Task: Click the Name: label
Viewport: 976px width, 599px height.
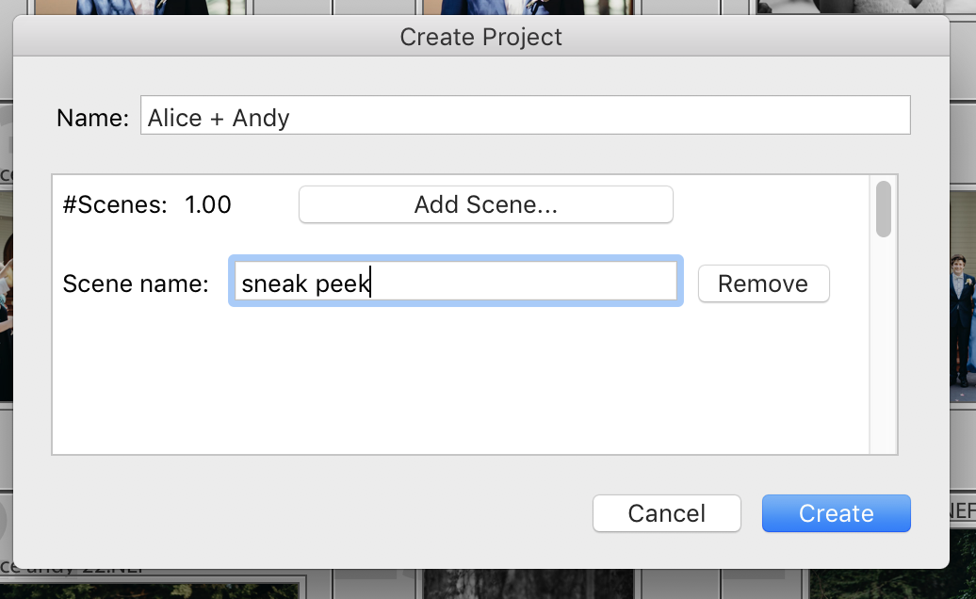Action: coord(92,118)
